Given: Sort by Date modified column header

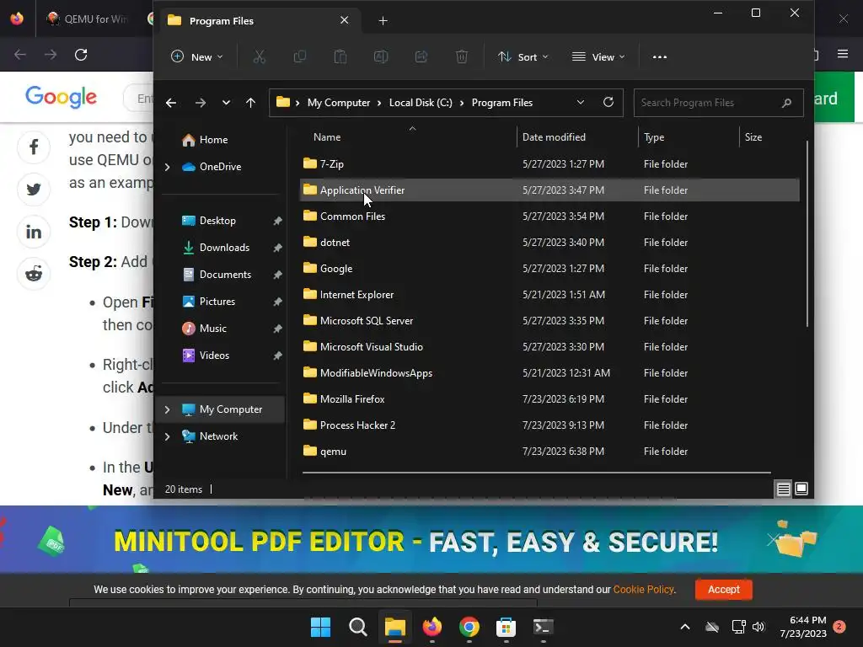Looking at the screenshot, I should click(554, 137).
